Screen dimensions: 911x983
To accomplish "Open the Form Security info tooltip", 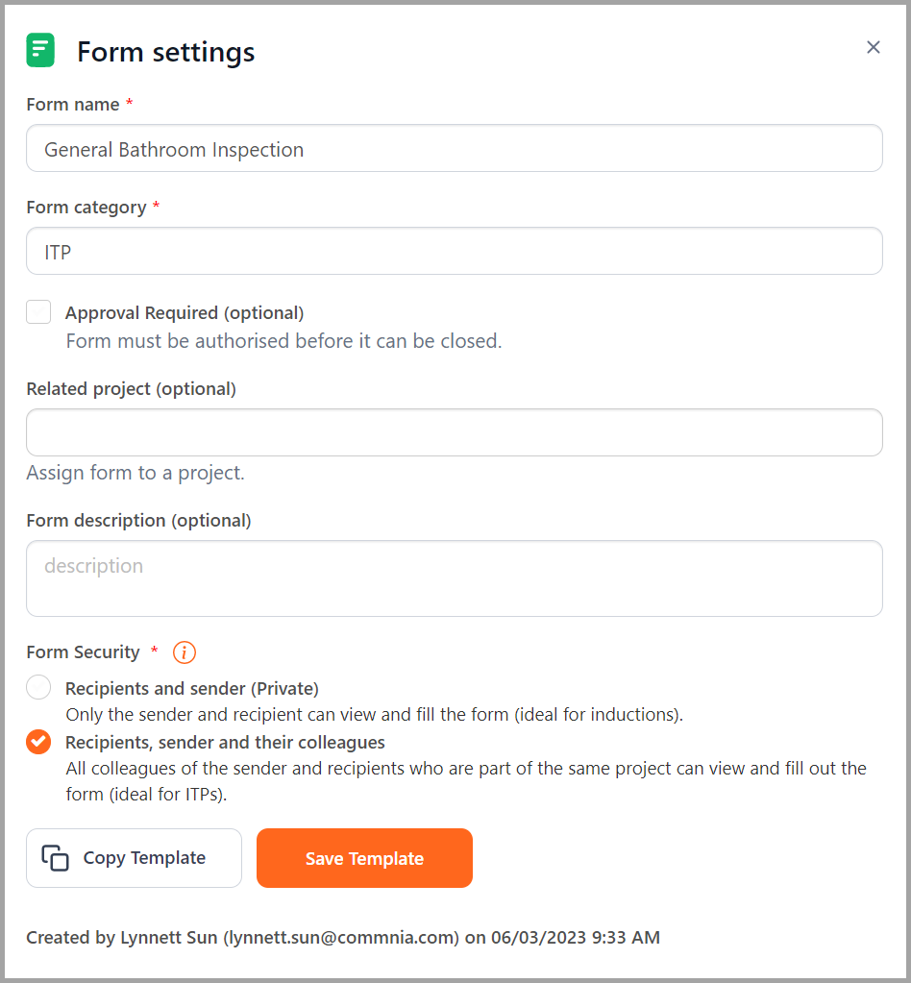I will click(x=184, y=652).
